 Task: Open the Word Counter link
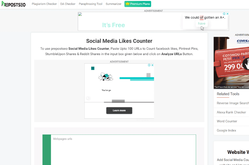[227, 121]
